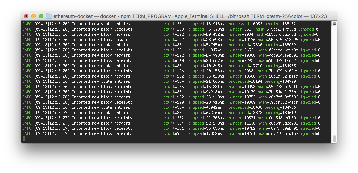Image resolution: width=358 pixels, height=173 pixels.
Task: Click "number=10093" value
Action: pyautogui.click(x=242, y=86)
